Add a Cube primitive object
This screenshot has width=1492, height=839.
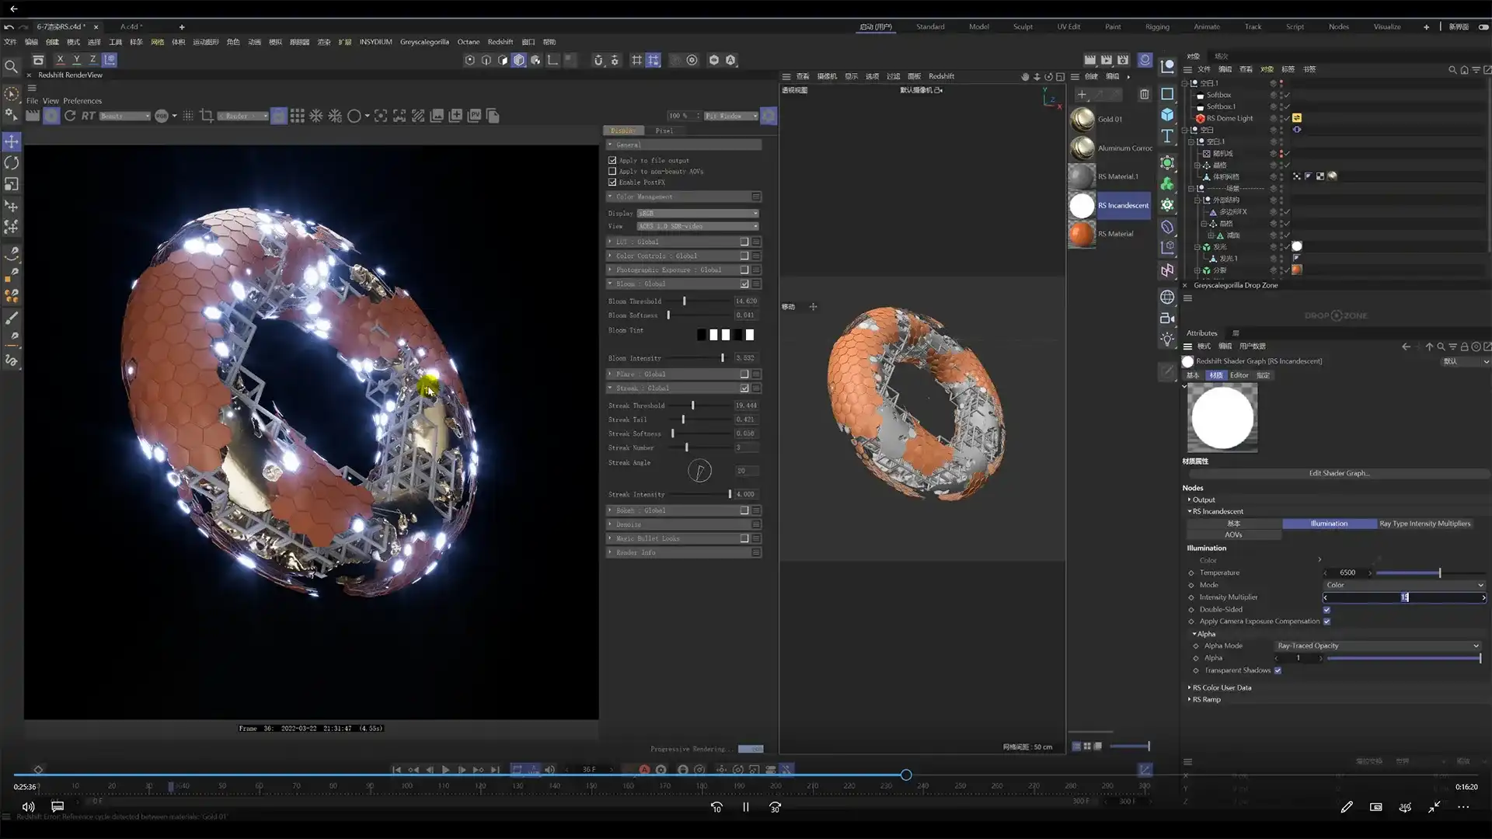click(1167, 115)
